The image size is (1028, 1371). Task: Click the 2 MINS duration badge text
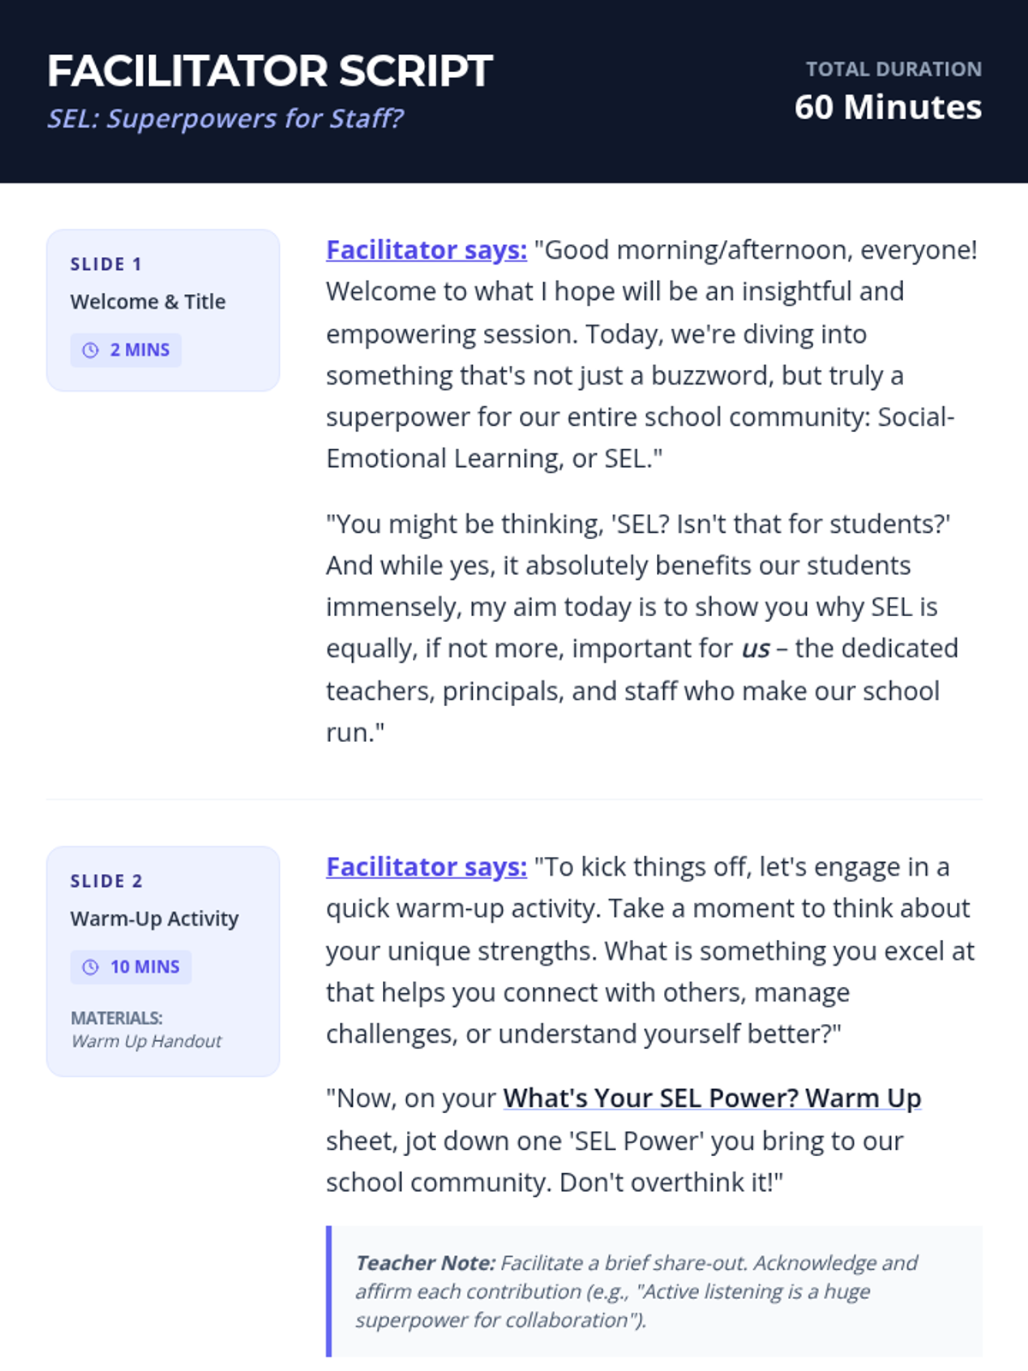click(140, 350)
